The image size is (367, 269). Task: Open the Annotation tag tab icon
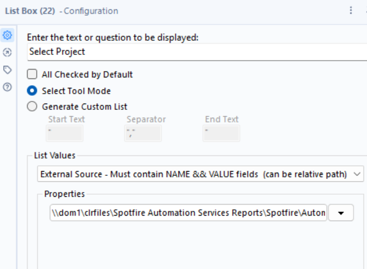click(x=7, y=70)
